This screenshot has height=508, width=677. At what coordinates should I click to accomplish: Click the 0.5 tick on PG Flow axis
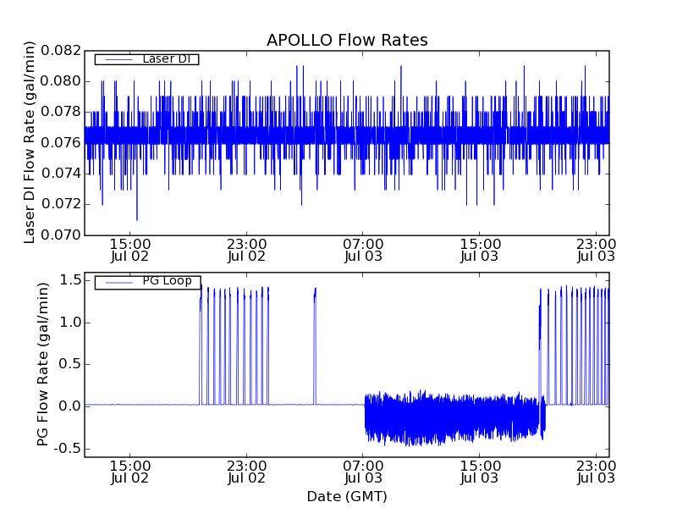tap(70, 364)
